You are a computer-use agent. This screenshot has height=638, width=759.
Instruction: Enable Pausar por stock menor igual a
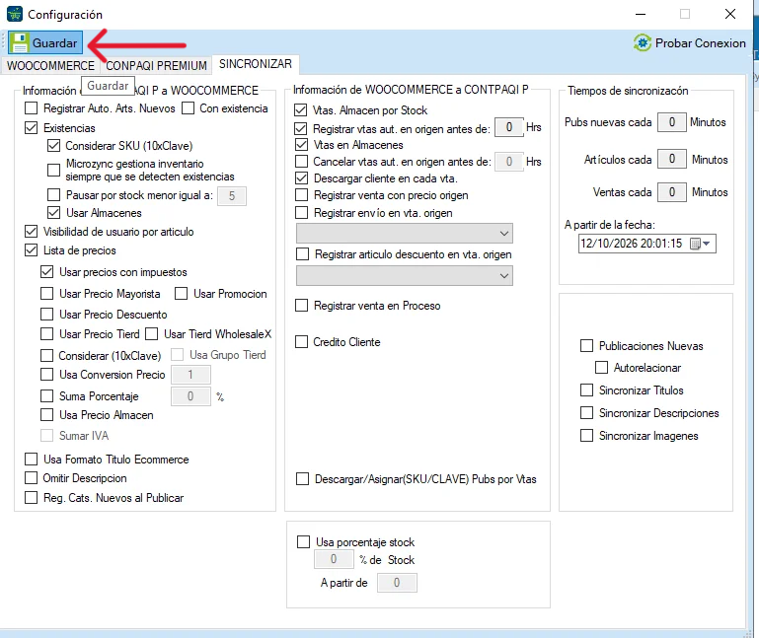pyautogui.click(x=53, y=195)
